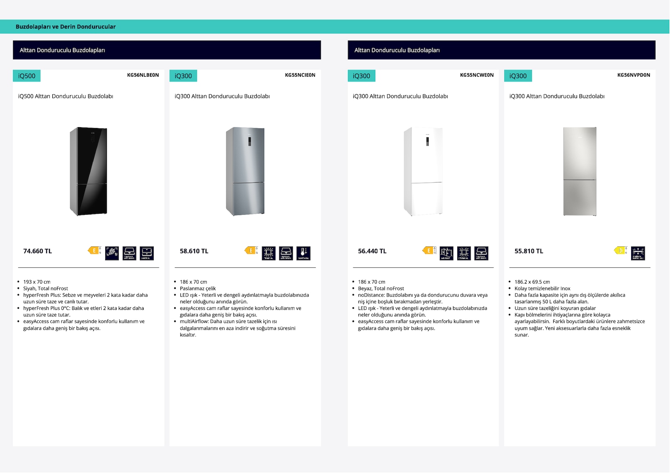
Task: Click the adjustable shelf arrows icon on KG56NVPD0N
Action: click(x=638, y=253)
